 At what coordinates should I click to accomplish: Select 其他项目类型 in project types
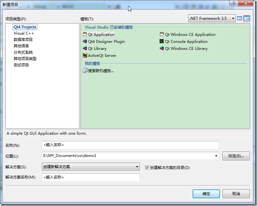pos(25,58)
